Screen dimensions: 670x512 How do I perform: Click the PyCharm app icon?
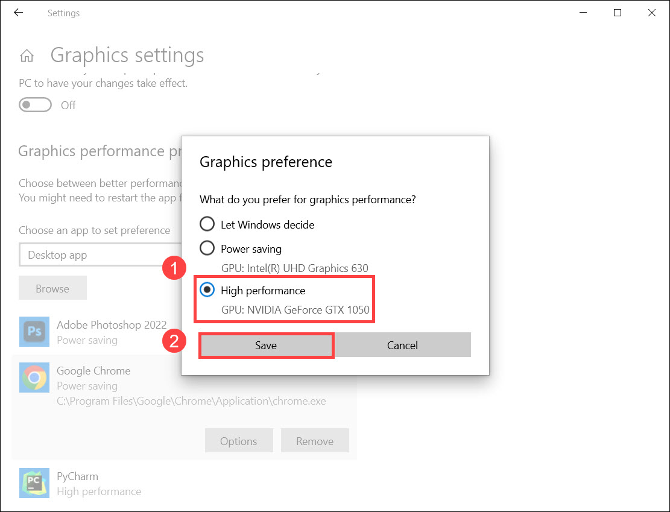point(34,484)
